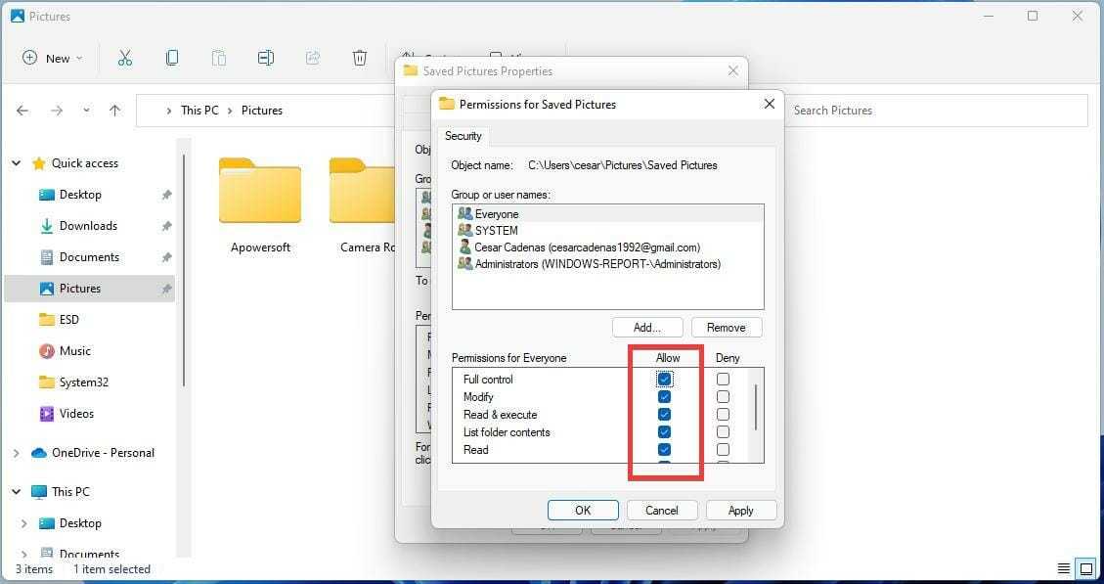Click the Up arrow navigation icon
This screenshot has width=1104, height=584.
[114, 111]
